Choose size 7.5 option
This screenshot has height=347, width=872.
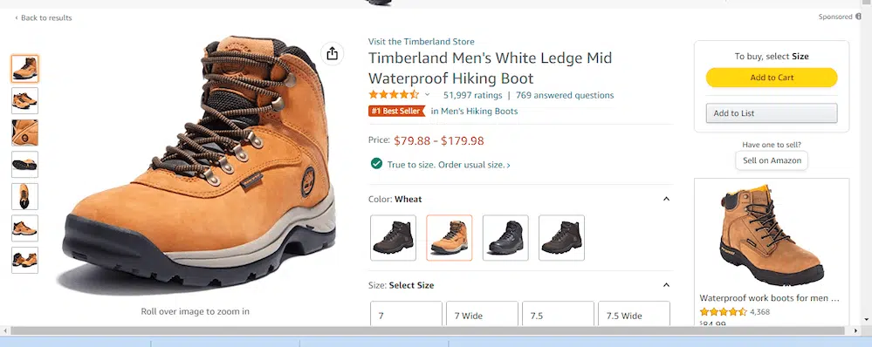[x=558, y=315]
